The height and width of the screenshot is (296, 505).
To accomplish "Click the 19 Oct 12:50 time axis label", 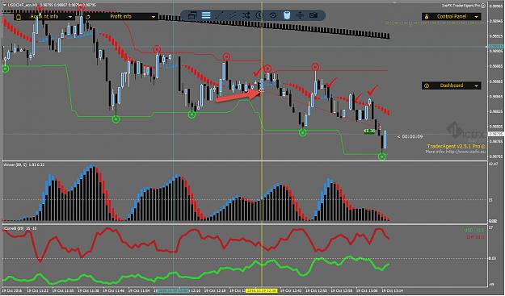I will (x=316, y=290).
